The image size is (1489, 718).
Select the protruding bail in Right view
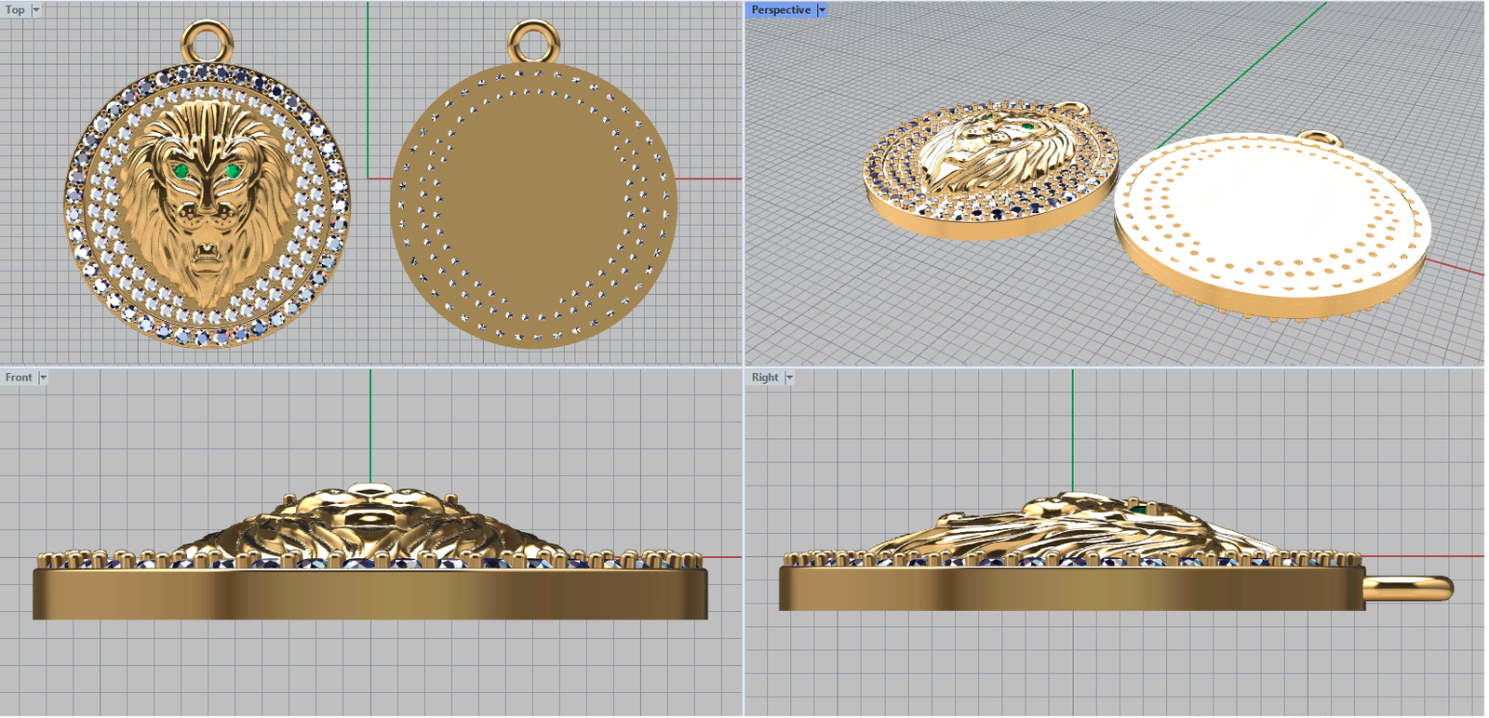1410,588
